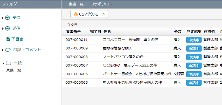Viewport: 222px width, 105px height.
Task: Open 相談・コメント section
Action: click(27, 50)
